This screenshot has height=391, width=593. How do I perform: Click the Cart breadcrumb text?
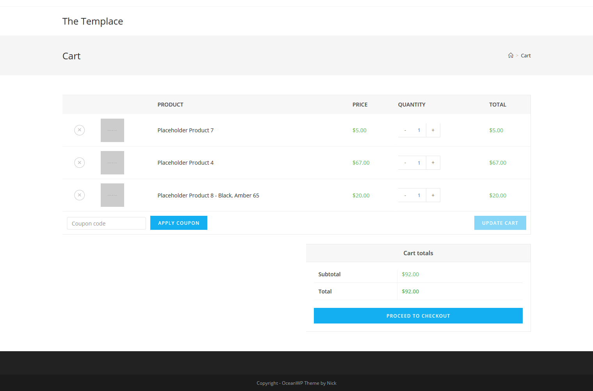coord(526,55)
